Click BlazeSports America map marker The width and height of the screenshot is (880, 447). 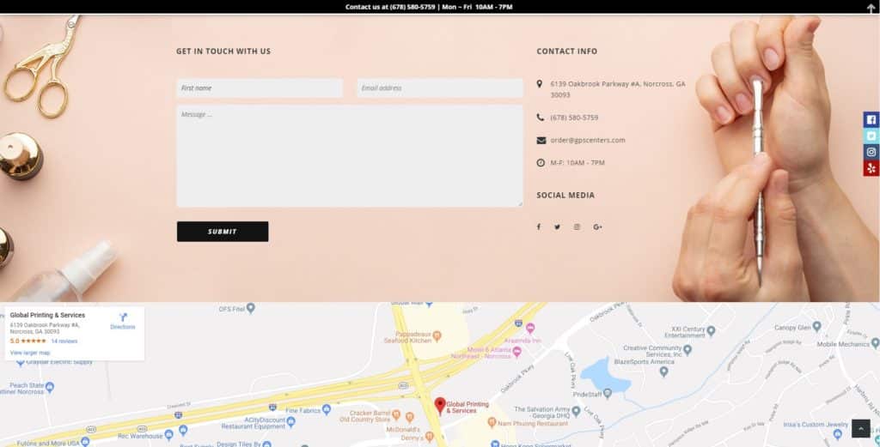coord(664,371)
